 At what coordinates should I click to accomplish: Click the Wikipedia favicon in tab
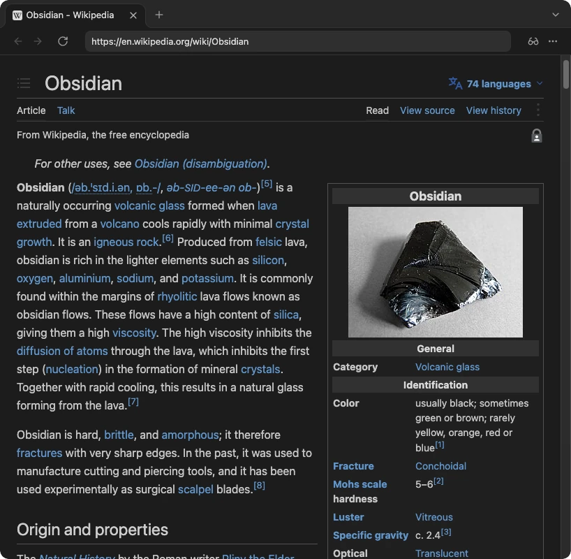(x=17, y=15)
